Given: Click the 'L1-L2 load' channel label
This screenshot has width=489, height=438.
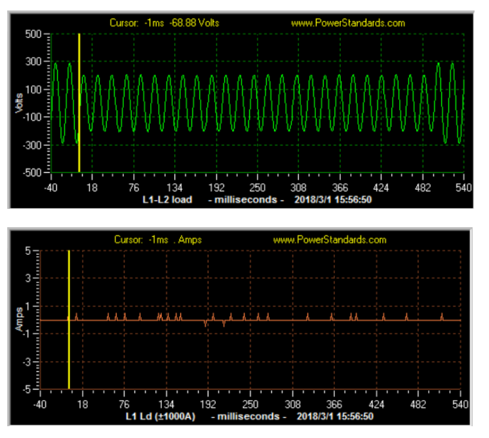Looking at the screenshot, I should 168,199.
